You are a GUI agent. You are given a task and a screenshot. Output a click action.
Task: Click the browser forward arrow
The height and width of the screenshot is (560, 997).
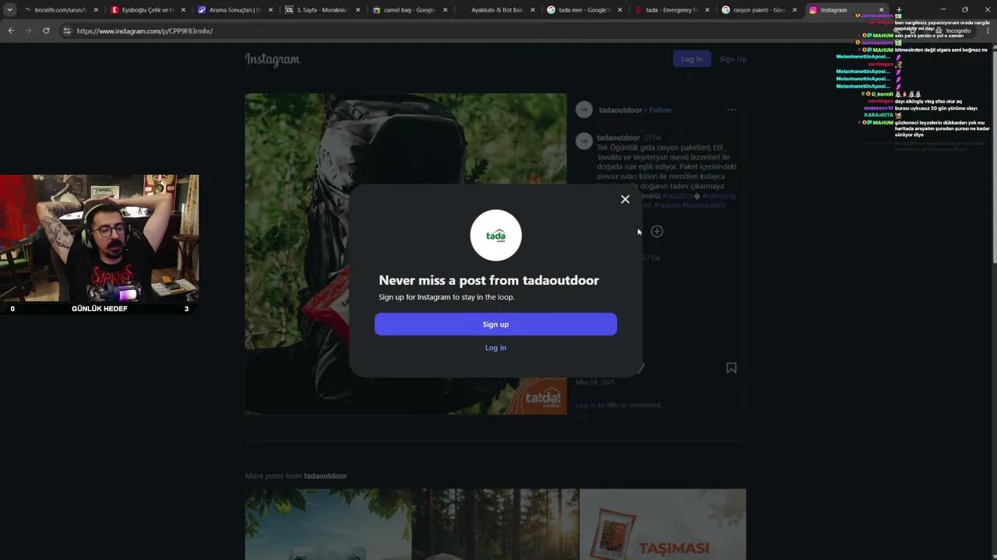(x=29, y=30)
